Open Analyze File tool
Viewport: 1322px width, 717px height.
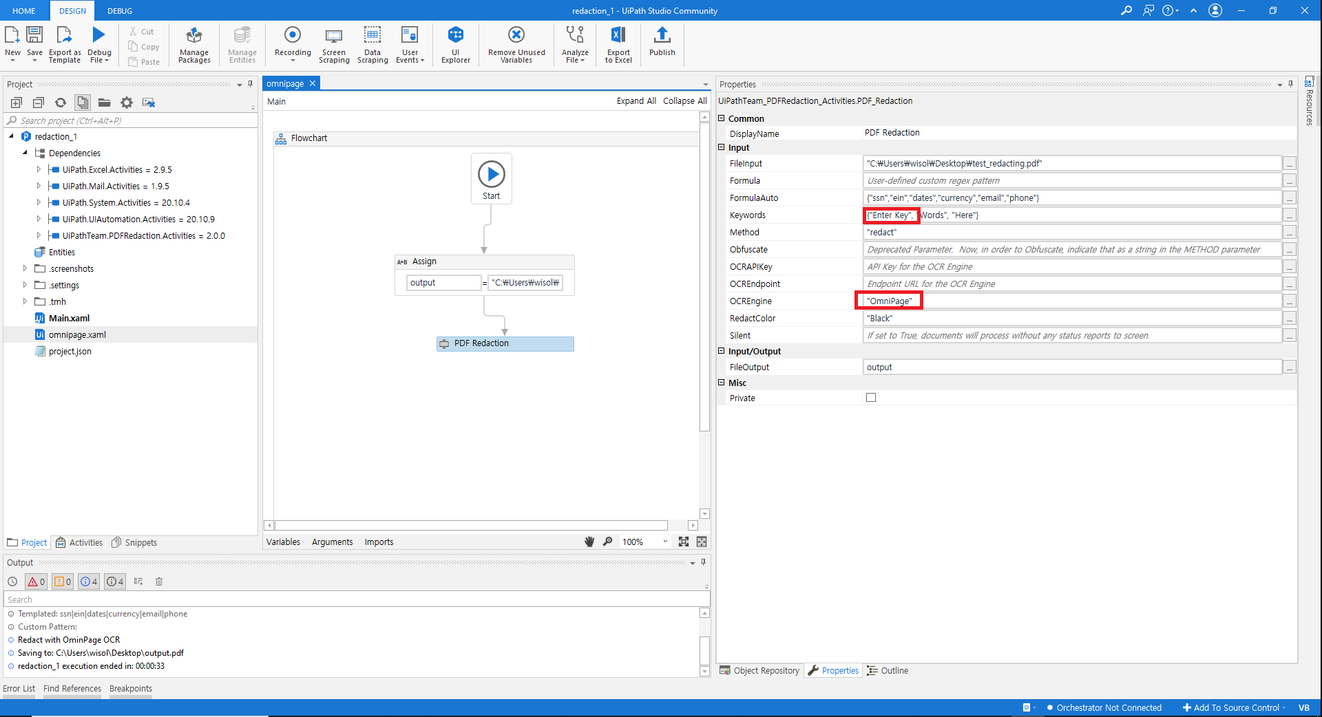click(575, 44)
